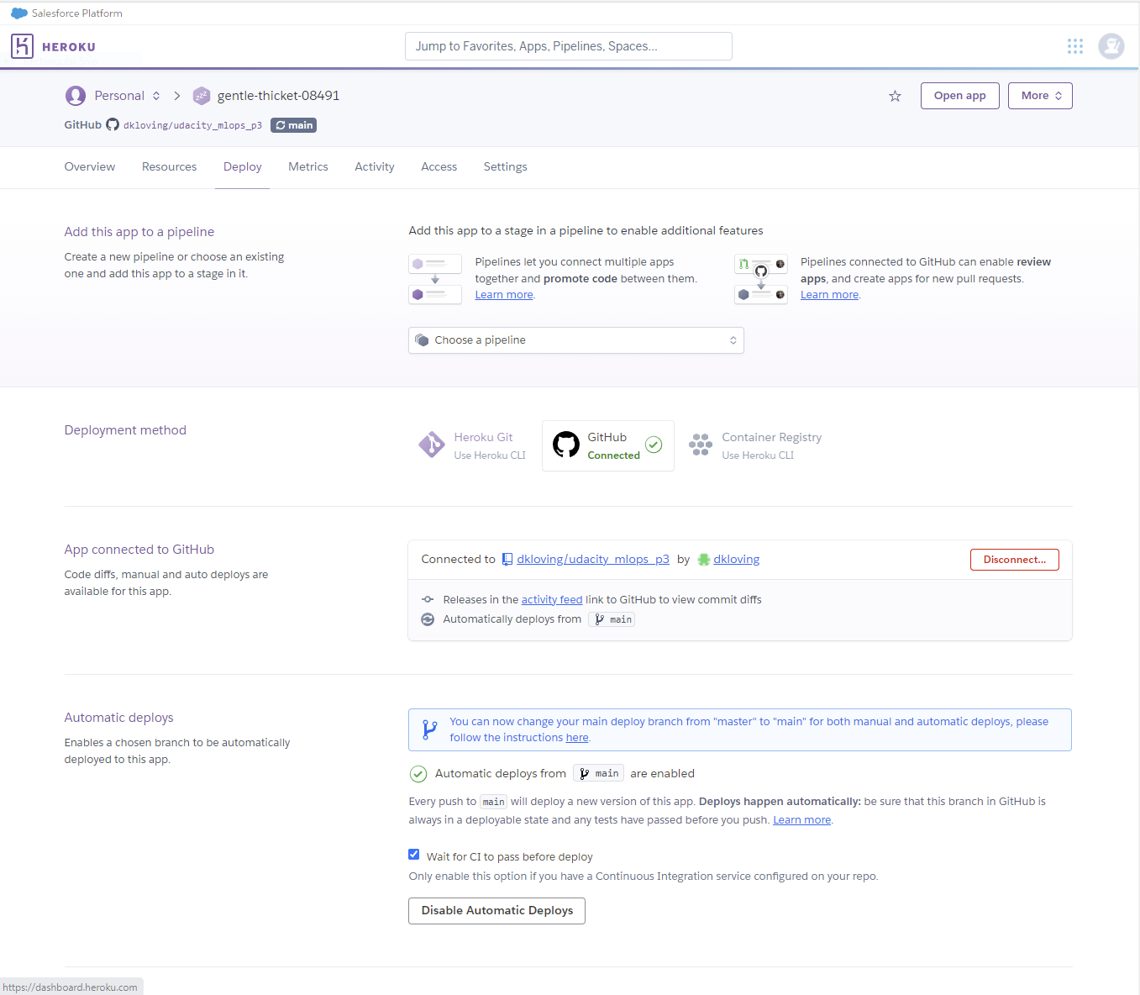This screenshot has height=995, width=1140.
Task: Click the 'here' instructions link in banner
Action: (577, 738)
